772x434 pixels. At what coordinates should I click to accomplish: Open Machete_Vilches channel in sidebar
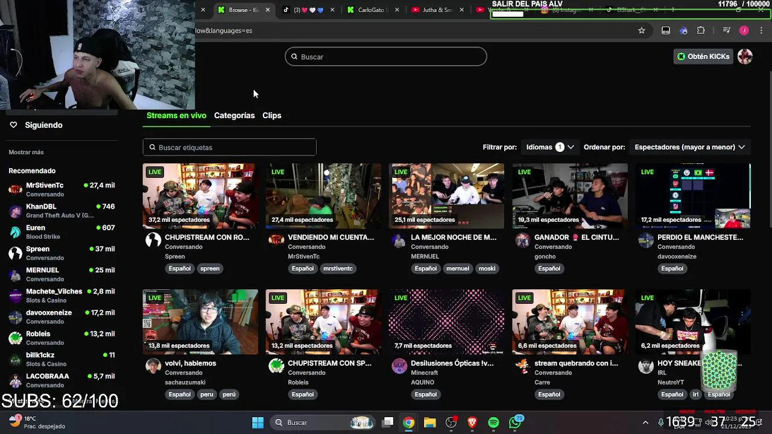(62, 295)
